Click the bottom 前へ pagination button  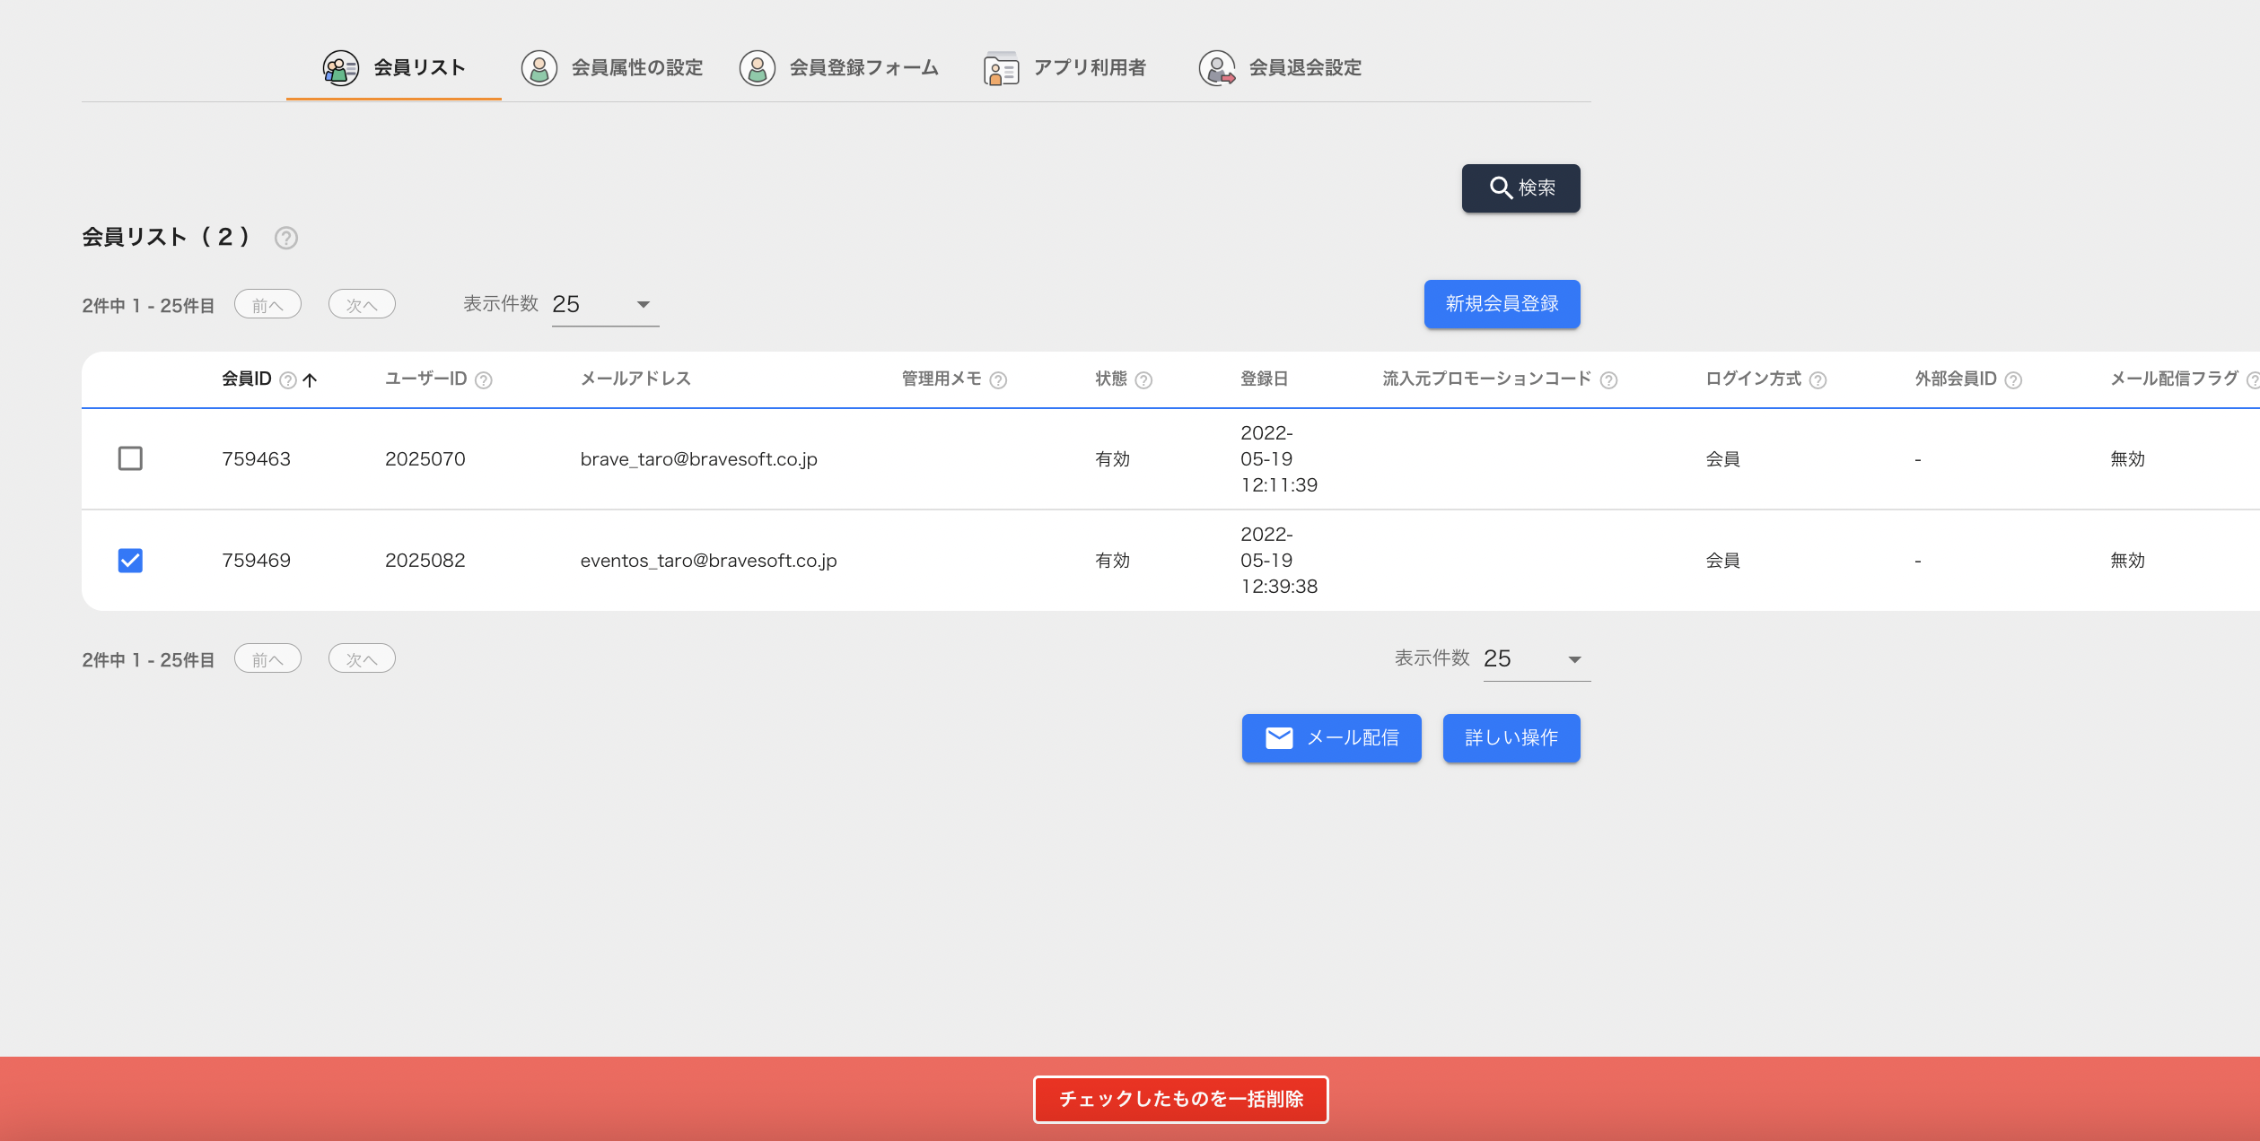coord(267,659)
